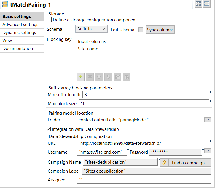Viewport: 215px width, 188px height.
Task: Copy selected blocking key rows
Action: [117, 77]
